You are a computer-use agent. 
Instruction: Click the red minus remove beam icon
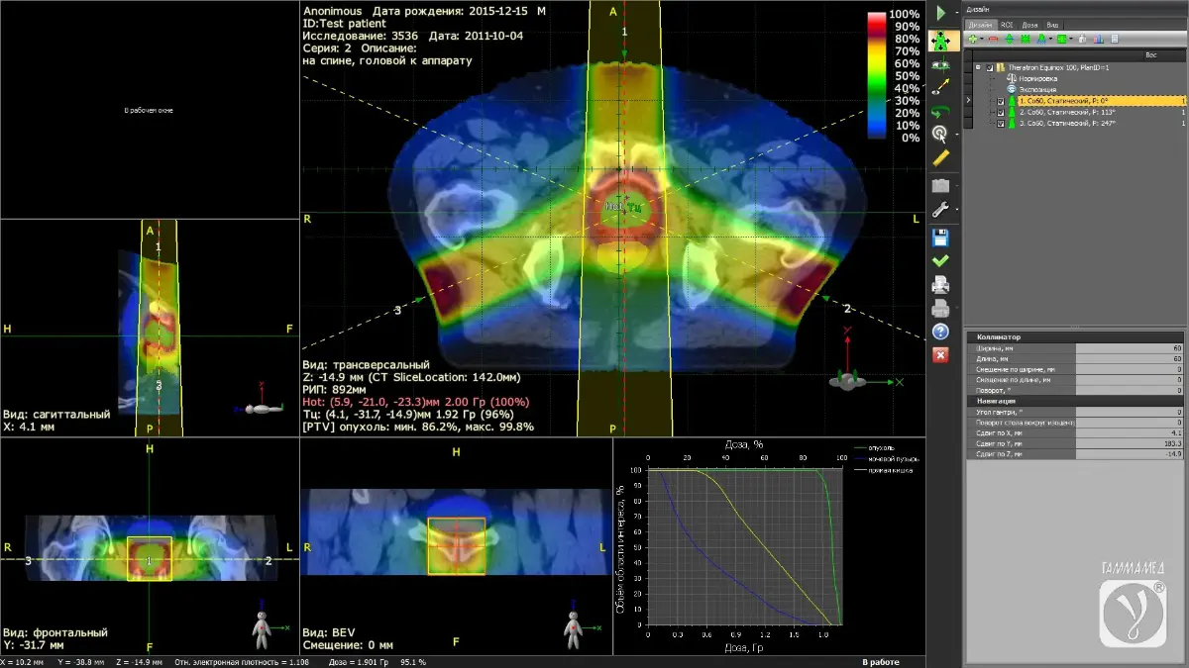(x=993, y=39)
